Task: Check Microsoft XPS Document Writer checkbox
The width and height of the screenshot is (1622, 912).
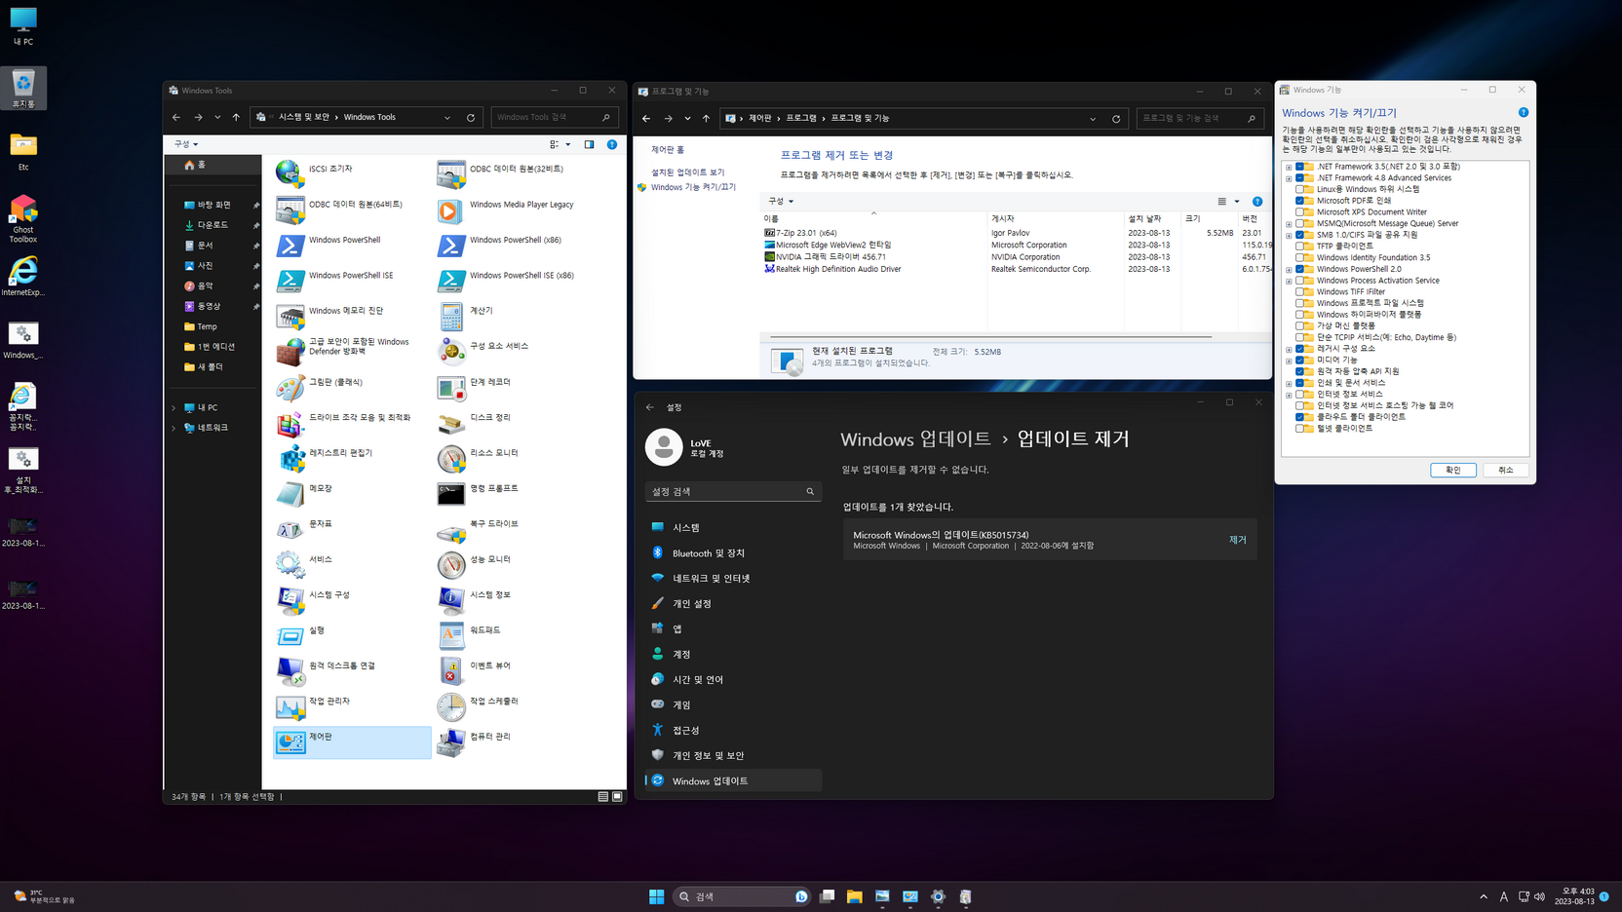Action: tap(1299, 212)
